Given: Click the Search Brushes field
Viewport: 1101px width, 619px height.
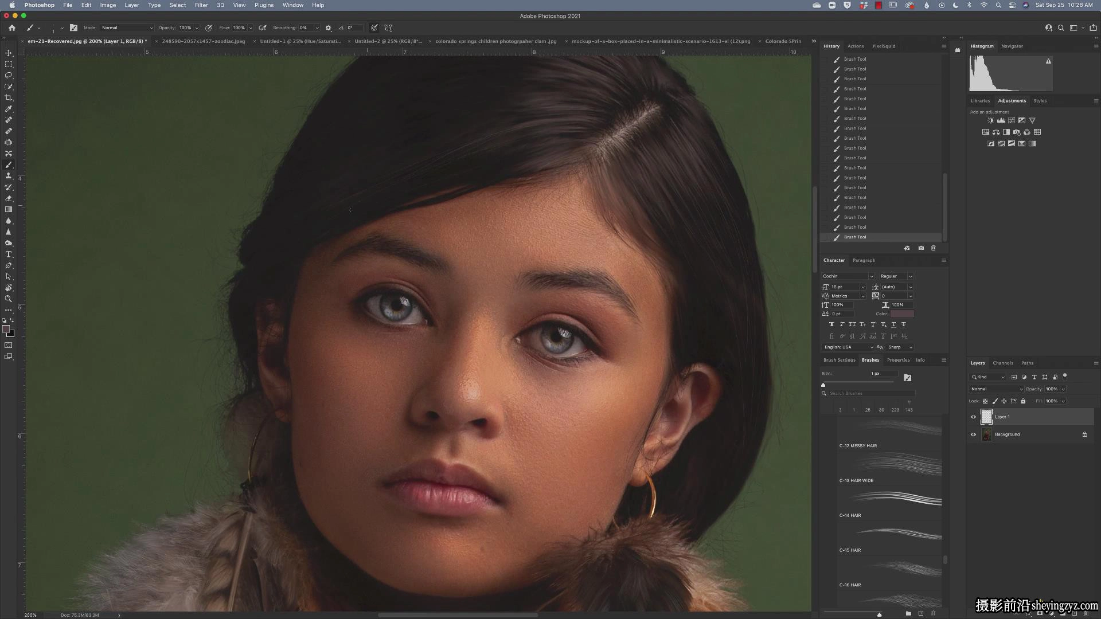Looking at the screenshot, I should (x=871, y=393).
